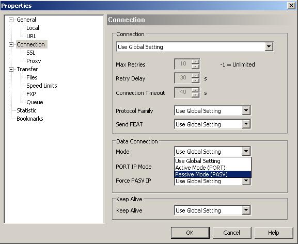Image resolution: width=298 pixels, height=244 pixels.
Task: Collapse the Transfer tree node
Action: pos(11,69)
